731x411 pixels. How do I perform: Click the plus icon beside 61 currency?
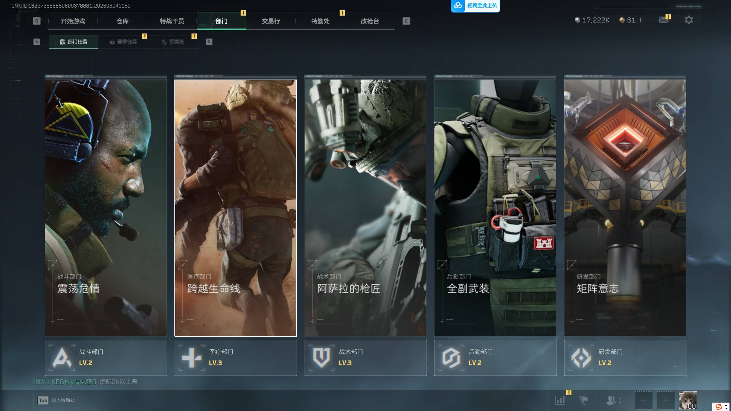coord(641,20)
